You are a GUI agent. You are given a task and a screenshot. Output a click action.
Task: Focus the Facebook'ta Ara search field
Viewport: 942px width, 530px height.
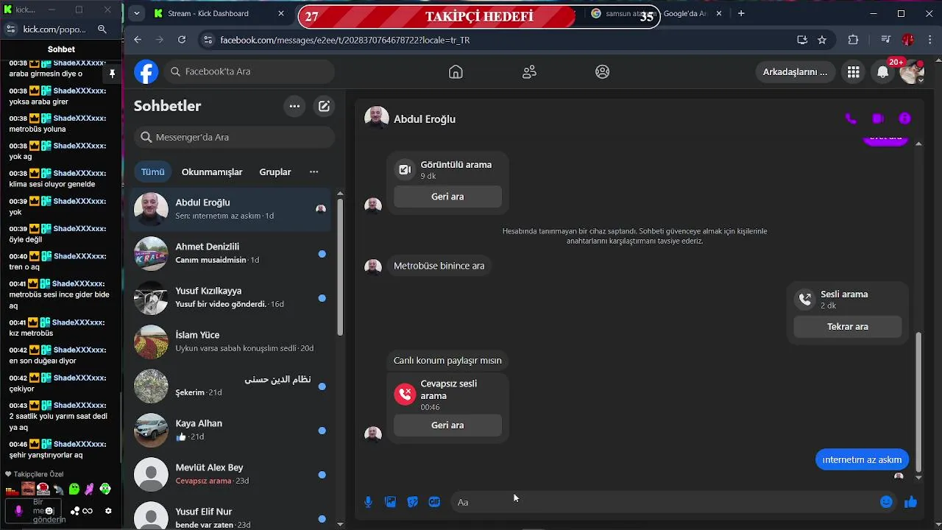249,71
